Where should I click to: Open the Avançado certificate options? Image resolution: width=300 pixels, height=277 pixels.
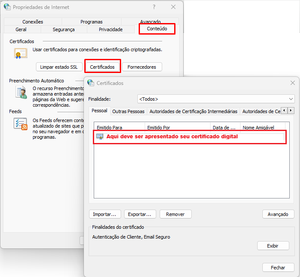278,214
